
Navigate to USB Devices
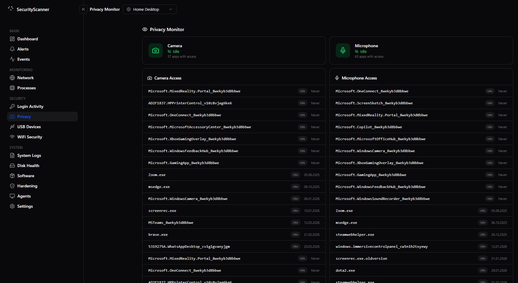click(29, 127)
